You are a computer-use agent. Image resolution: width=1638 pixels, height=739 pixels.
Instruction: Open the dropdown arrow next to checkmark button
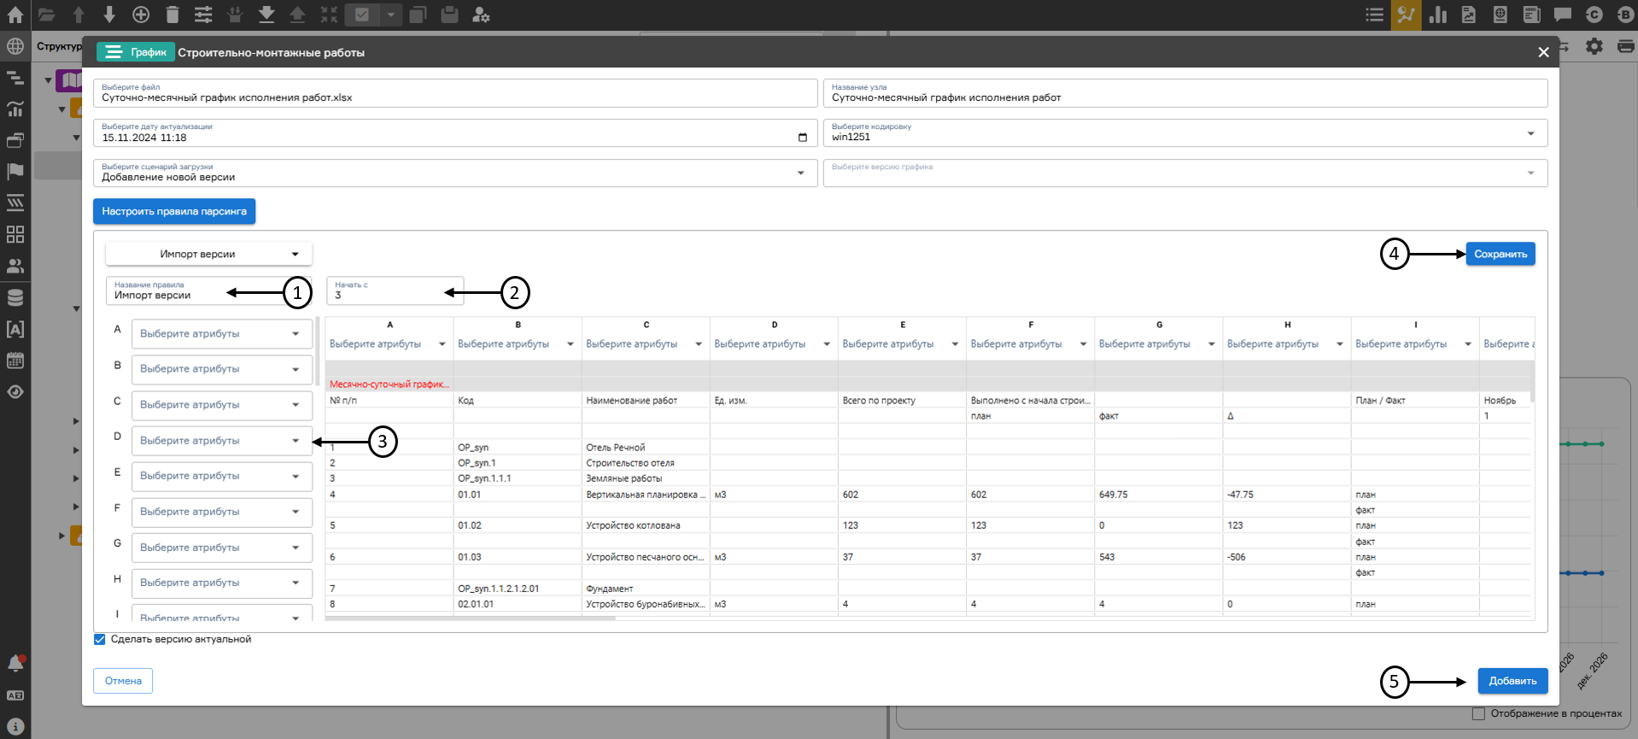coord(390,15)
